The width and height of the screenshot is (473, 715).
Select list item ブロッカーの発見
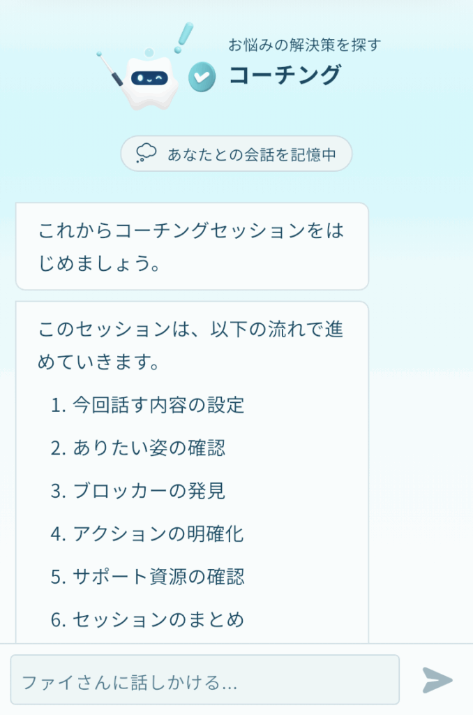[x=138, y=491]
